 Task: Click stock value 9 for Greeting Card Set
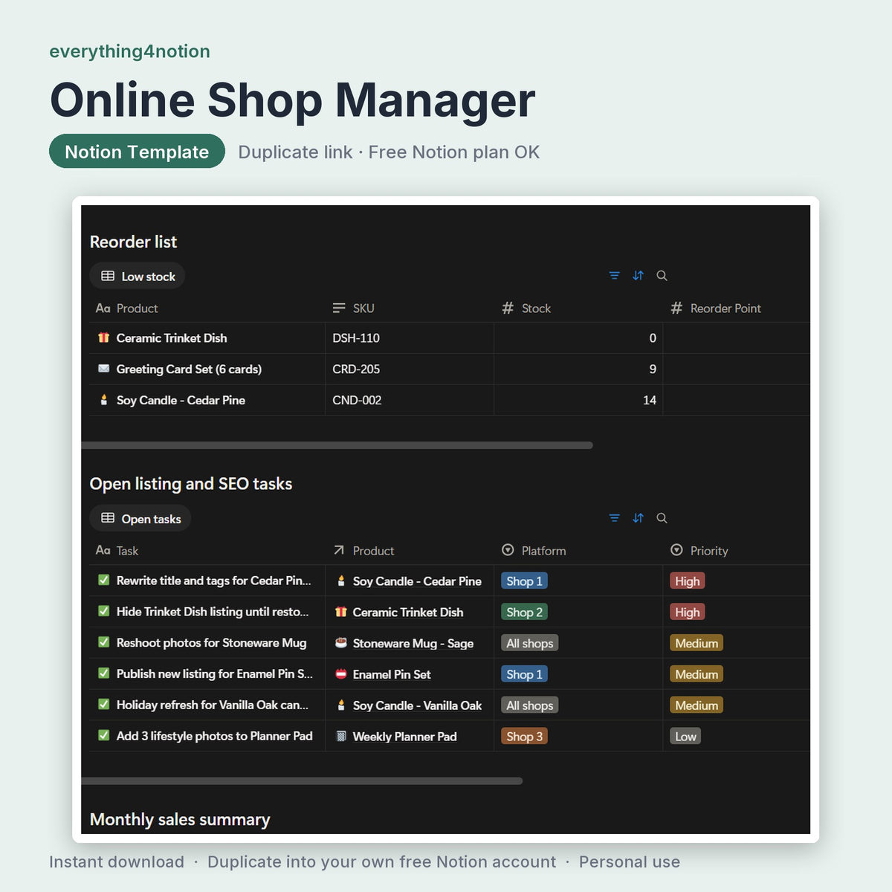(x=653, y=369)
